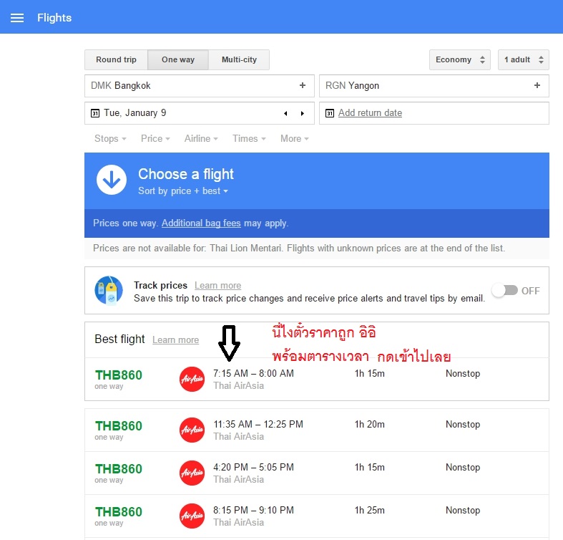Select the 8:15 PM – 9:10 PM flight
The width and height of the screenshot is (563, 540).
pyautogui.click(x=317, y=516)
